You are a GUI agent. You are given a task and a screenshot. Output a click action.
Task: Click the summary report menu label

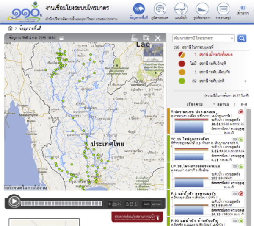point(223,18)
